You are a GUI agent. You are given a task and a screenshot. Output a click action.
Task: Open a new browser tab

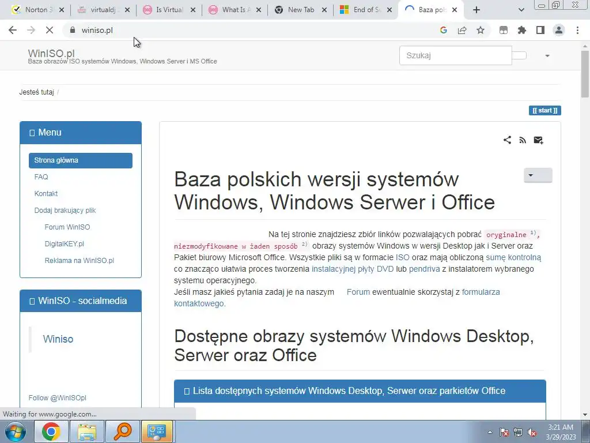click(x=476, y=10)
